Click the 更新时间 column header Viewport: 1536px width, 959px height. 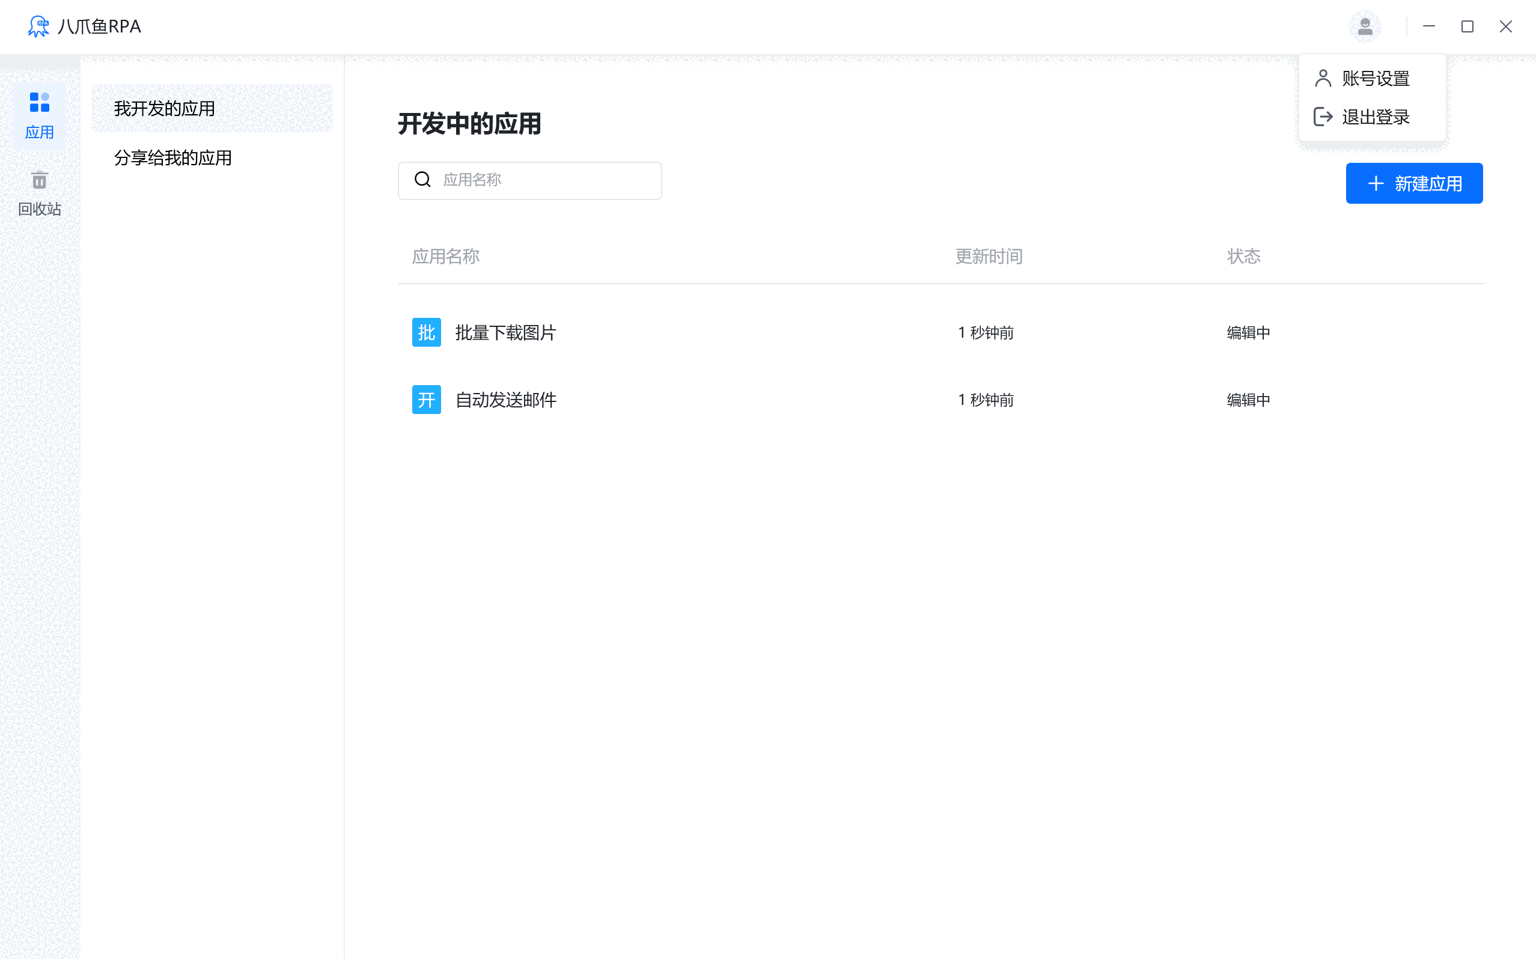point(988,256)
